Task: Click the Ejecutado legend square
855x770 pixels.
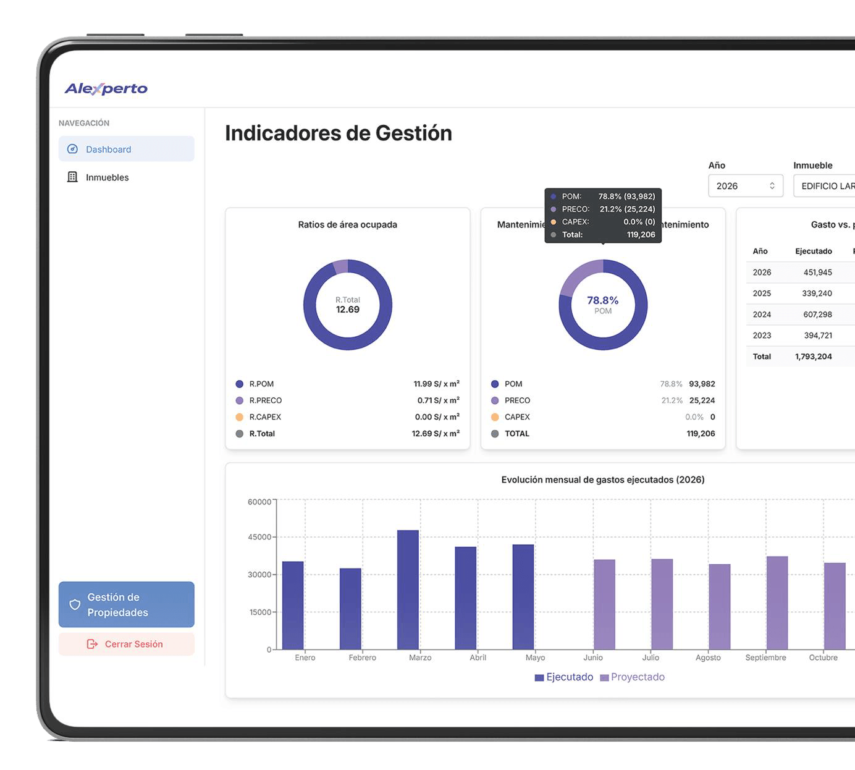Action: [x=539, y=677]
